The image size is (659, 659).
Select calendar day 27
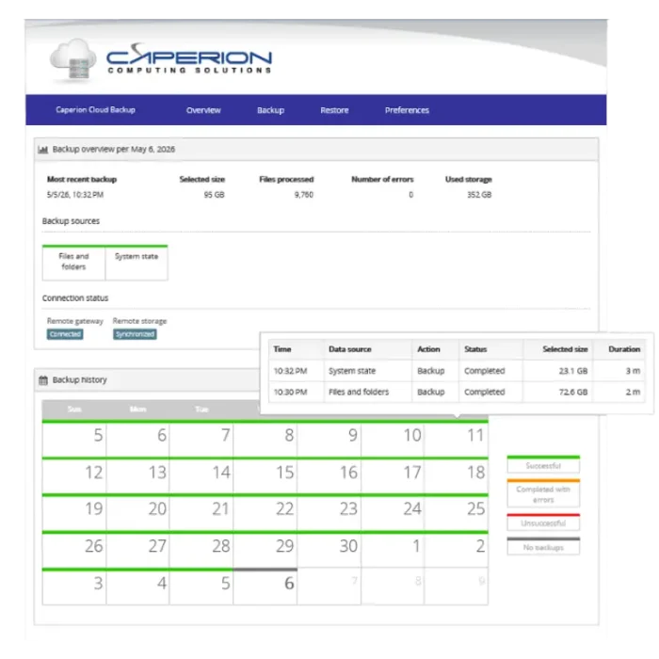tap(137, 549)
